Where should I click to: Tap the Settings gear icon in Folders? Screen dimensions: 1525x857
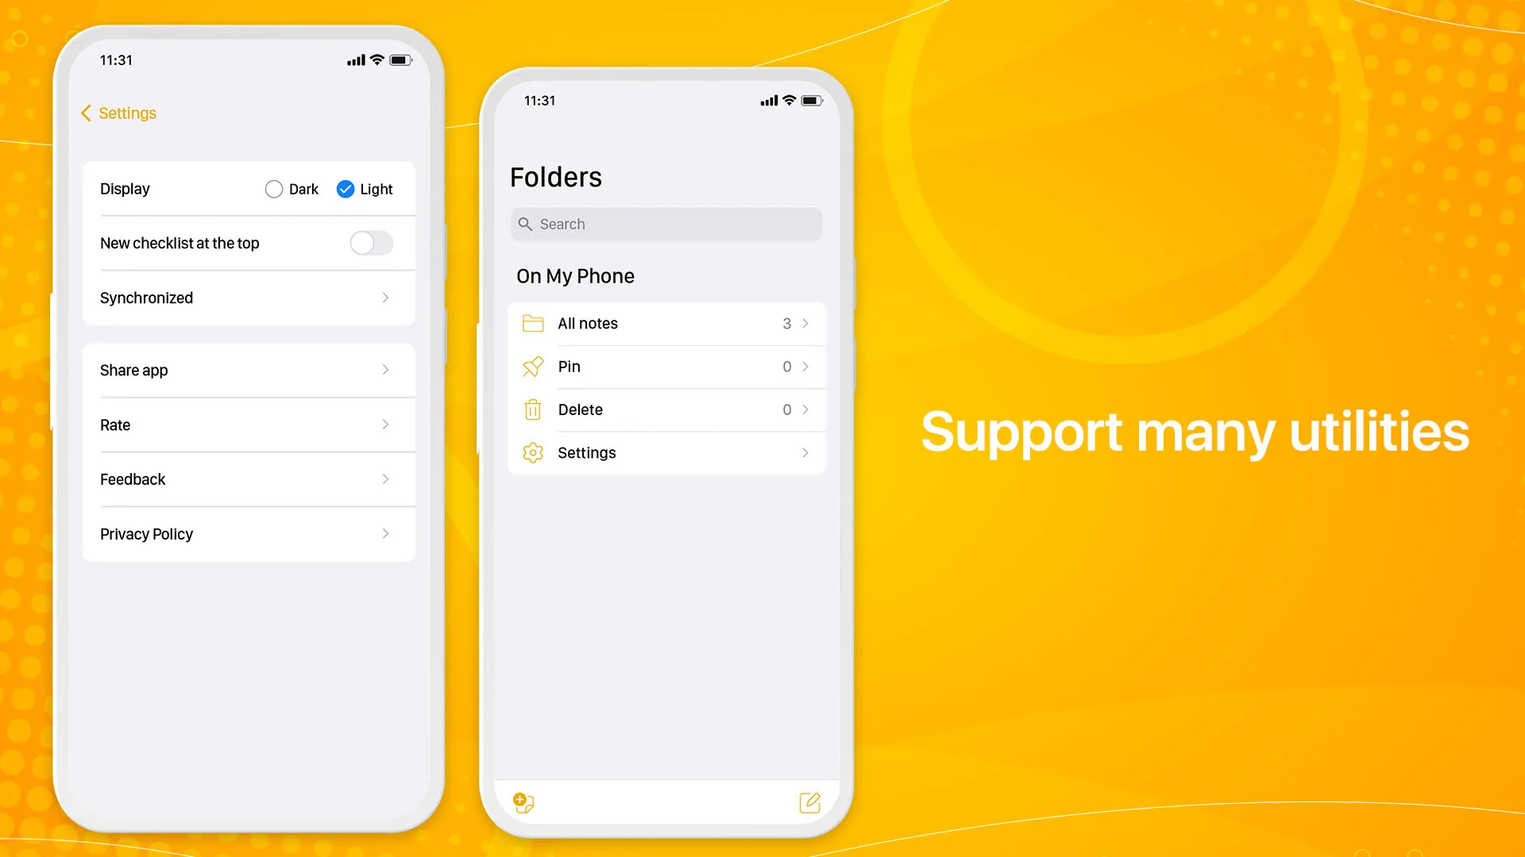click(x=532, y=452)
